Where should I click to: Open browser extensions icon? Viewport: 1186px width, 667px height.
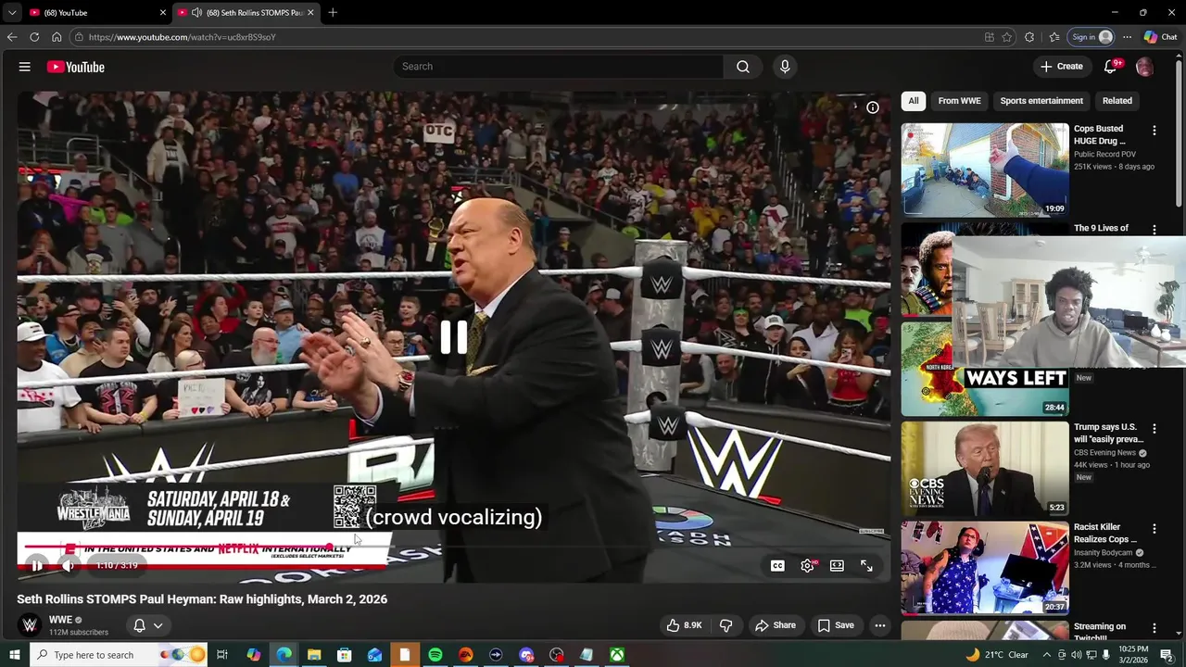coord(1029,37)
